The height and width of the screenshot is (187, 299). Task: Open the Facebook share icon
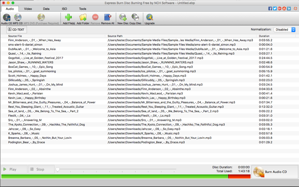click(270, 9)
